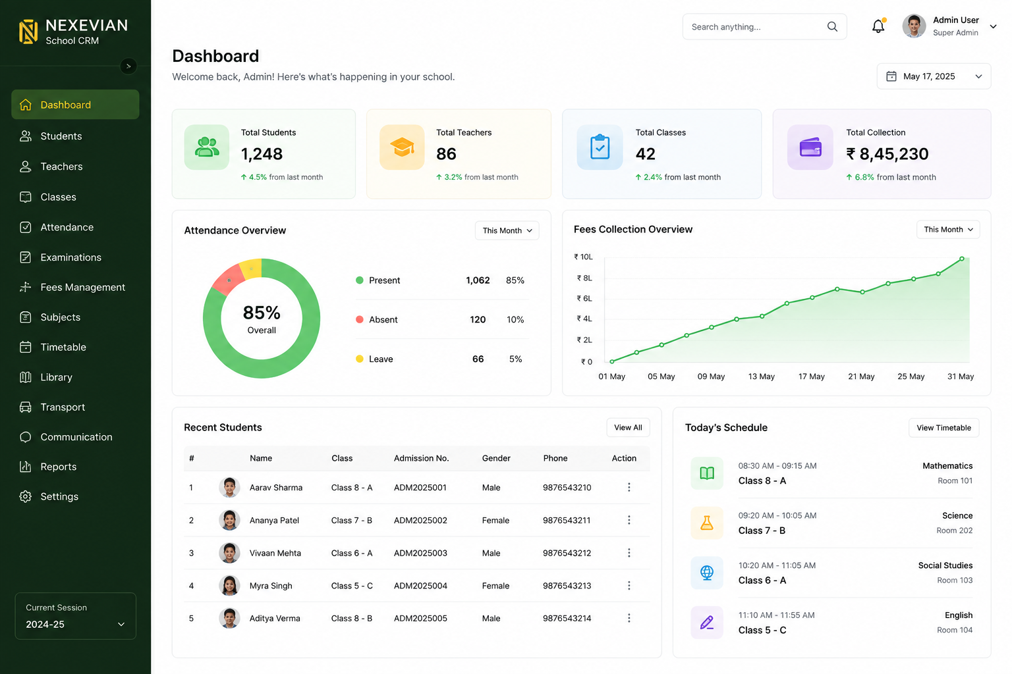Click the calendar icon in date picker
The image size is (1012, 674).
tap(891, 76)
